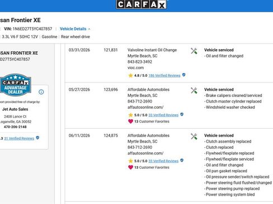This screenshot has width=273, height=204.
Task: Click affautosonline.com/ in 05/27/2026 row
Action: coord(145,107)
